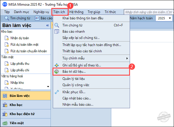Viewport: 174px width, 127px height.
Task: Collapse the Bàn làm việc panel with chevrons
Action: pos(47,26)
